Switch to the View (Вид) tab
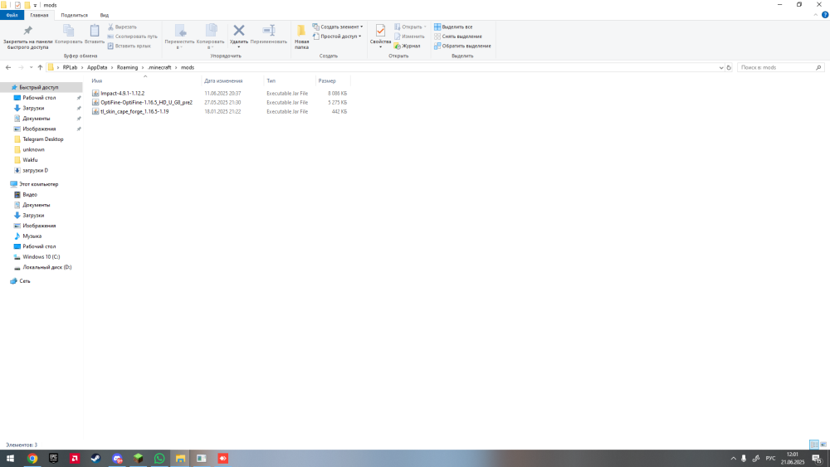830x467 pixels. click(105, 15)
